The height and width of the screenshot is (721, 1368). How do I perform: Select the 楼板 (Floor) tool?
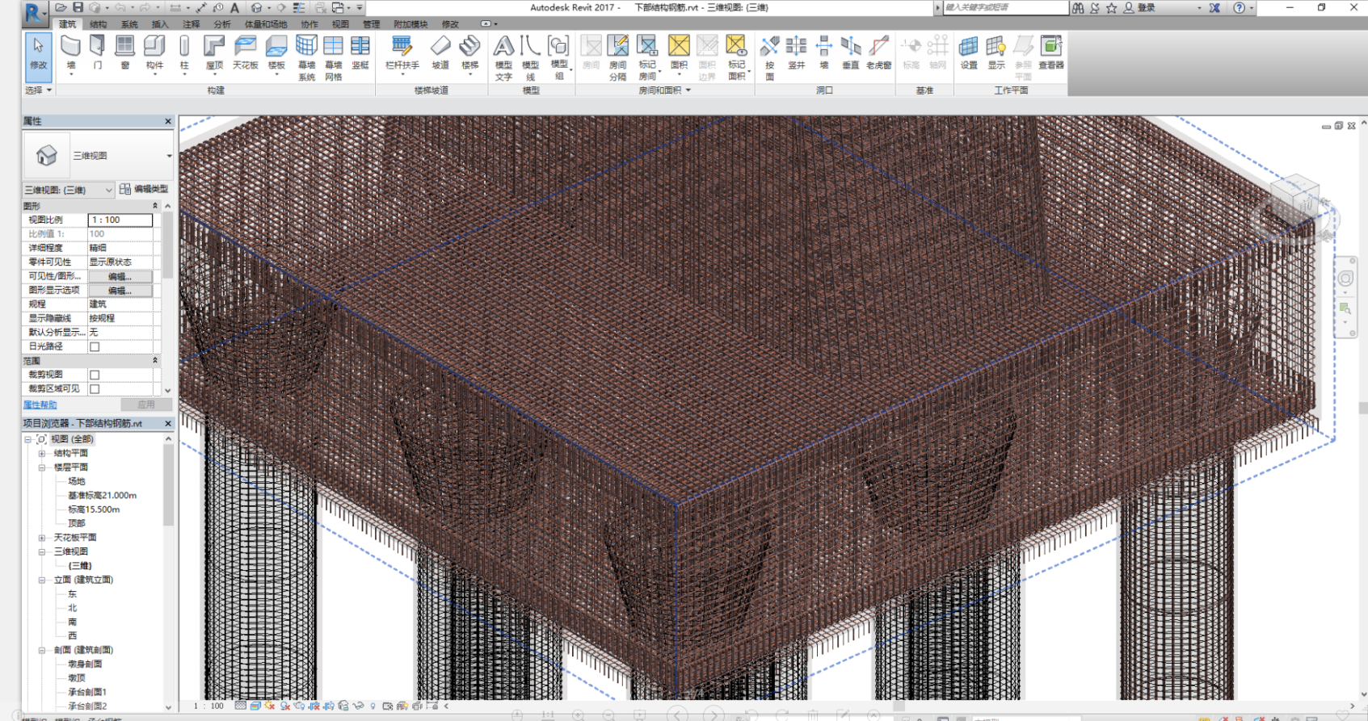276,54
